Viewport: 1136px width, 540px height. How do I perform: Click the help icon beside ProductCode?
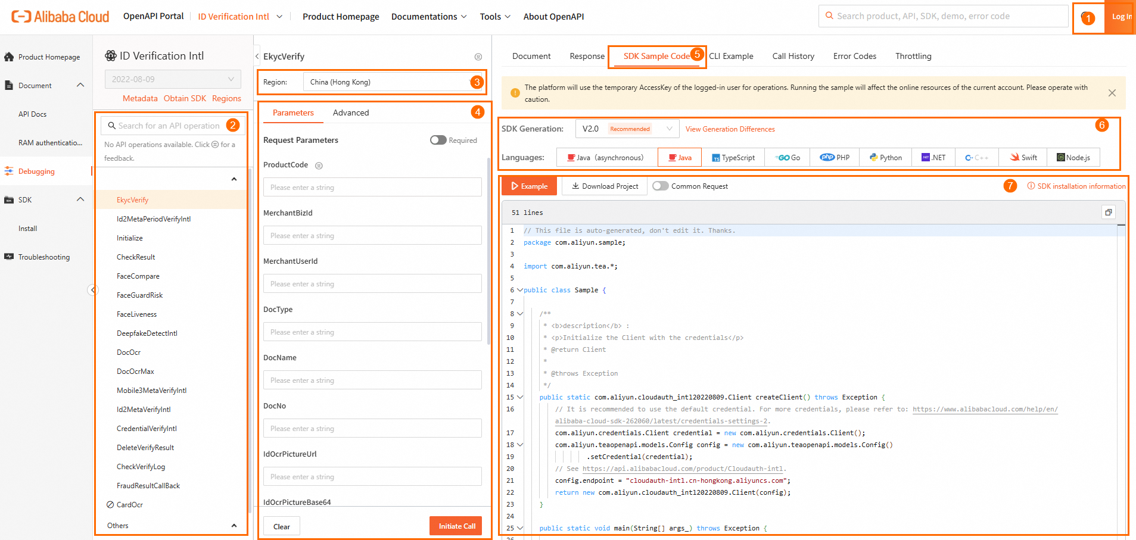click(x=319, y=166)
